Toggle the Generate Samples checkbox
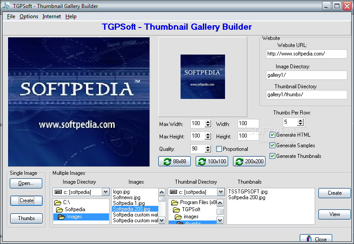This screenshot has height=244, width=354. click(x=272, y=146)
